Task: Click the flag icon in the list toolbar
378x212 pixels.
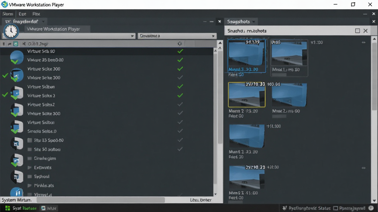Action: 9,44
